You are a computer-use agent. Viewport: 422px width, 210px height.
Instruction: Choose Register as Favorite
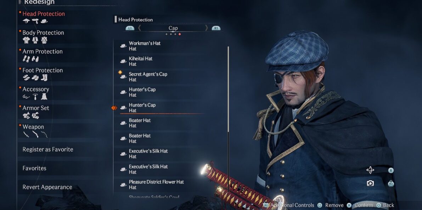48,149
